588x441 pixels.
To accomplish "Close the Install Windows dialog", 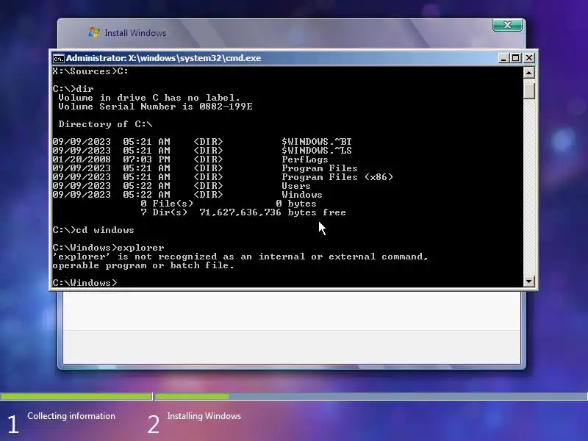I will pos(507,25).
